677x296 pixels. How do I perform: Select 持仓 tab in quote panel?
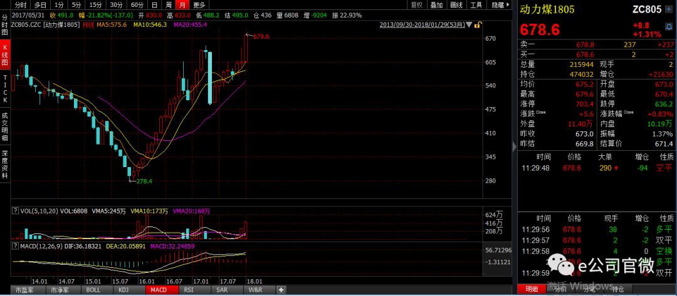pyautogui.click(x=618, y=289)
